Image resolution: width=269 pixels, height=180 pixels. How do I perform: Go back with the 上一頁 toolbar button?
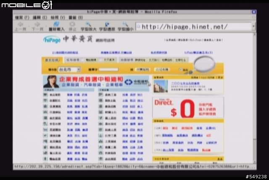(21, 27)
